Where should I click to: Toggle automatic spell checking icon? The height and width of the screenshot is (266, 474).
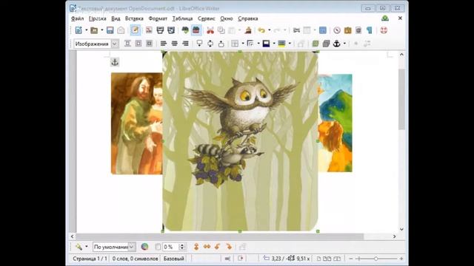[196, 30]
